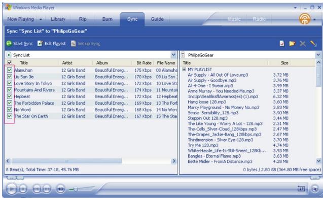
Task: Click the pencil icon in sync toolbar
Action: click(x=313, y=43)
